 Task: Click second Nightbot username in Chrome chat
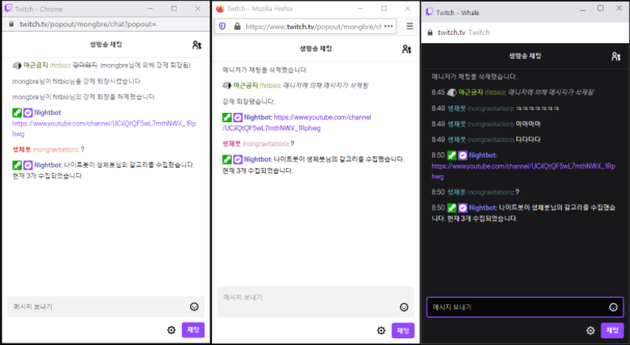pyautogui.click(x=48, y=165)
